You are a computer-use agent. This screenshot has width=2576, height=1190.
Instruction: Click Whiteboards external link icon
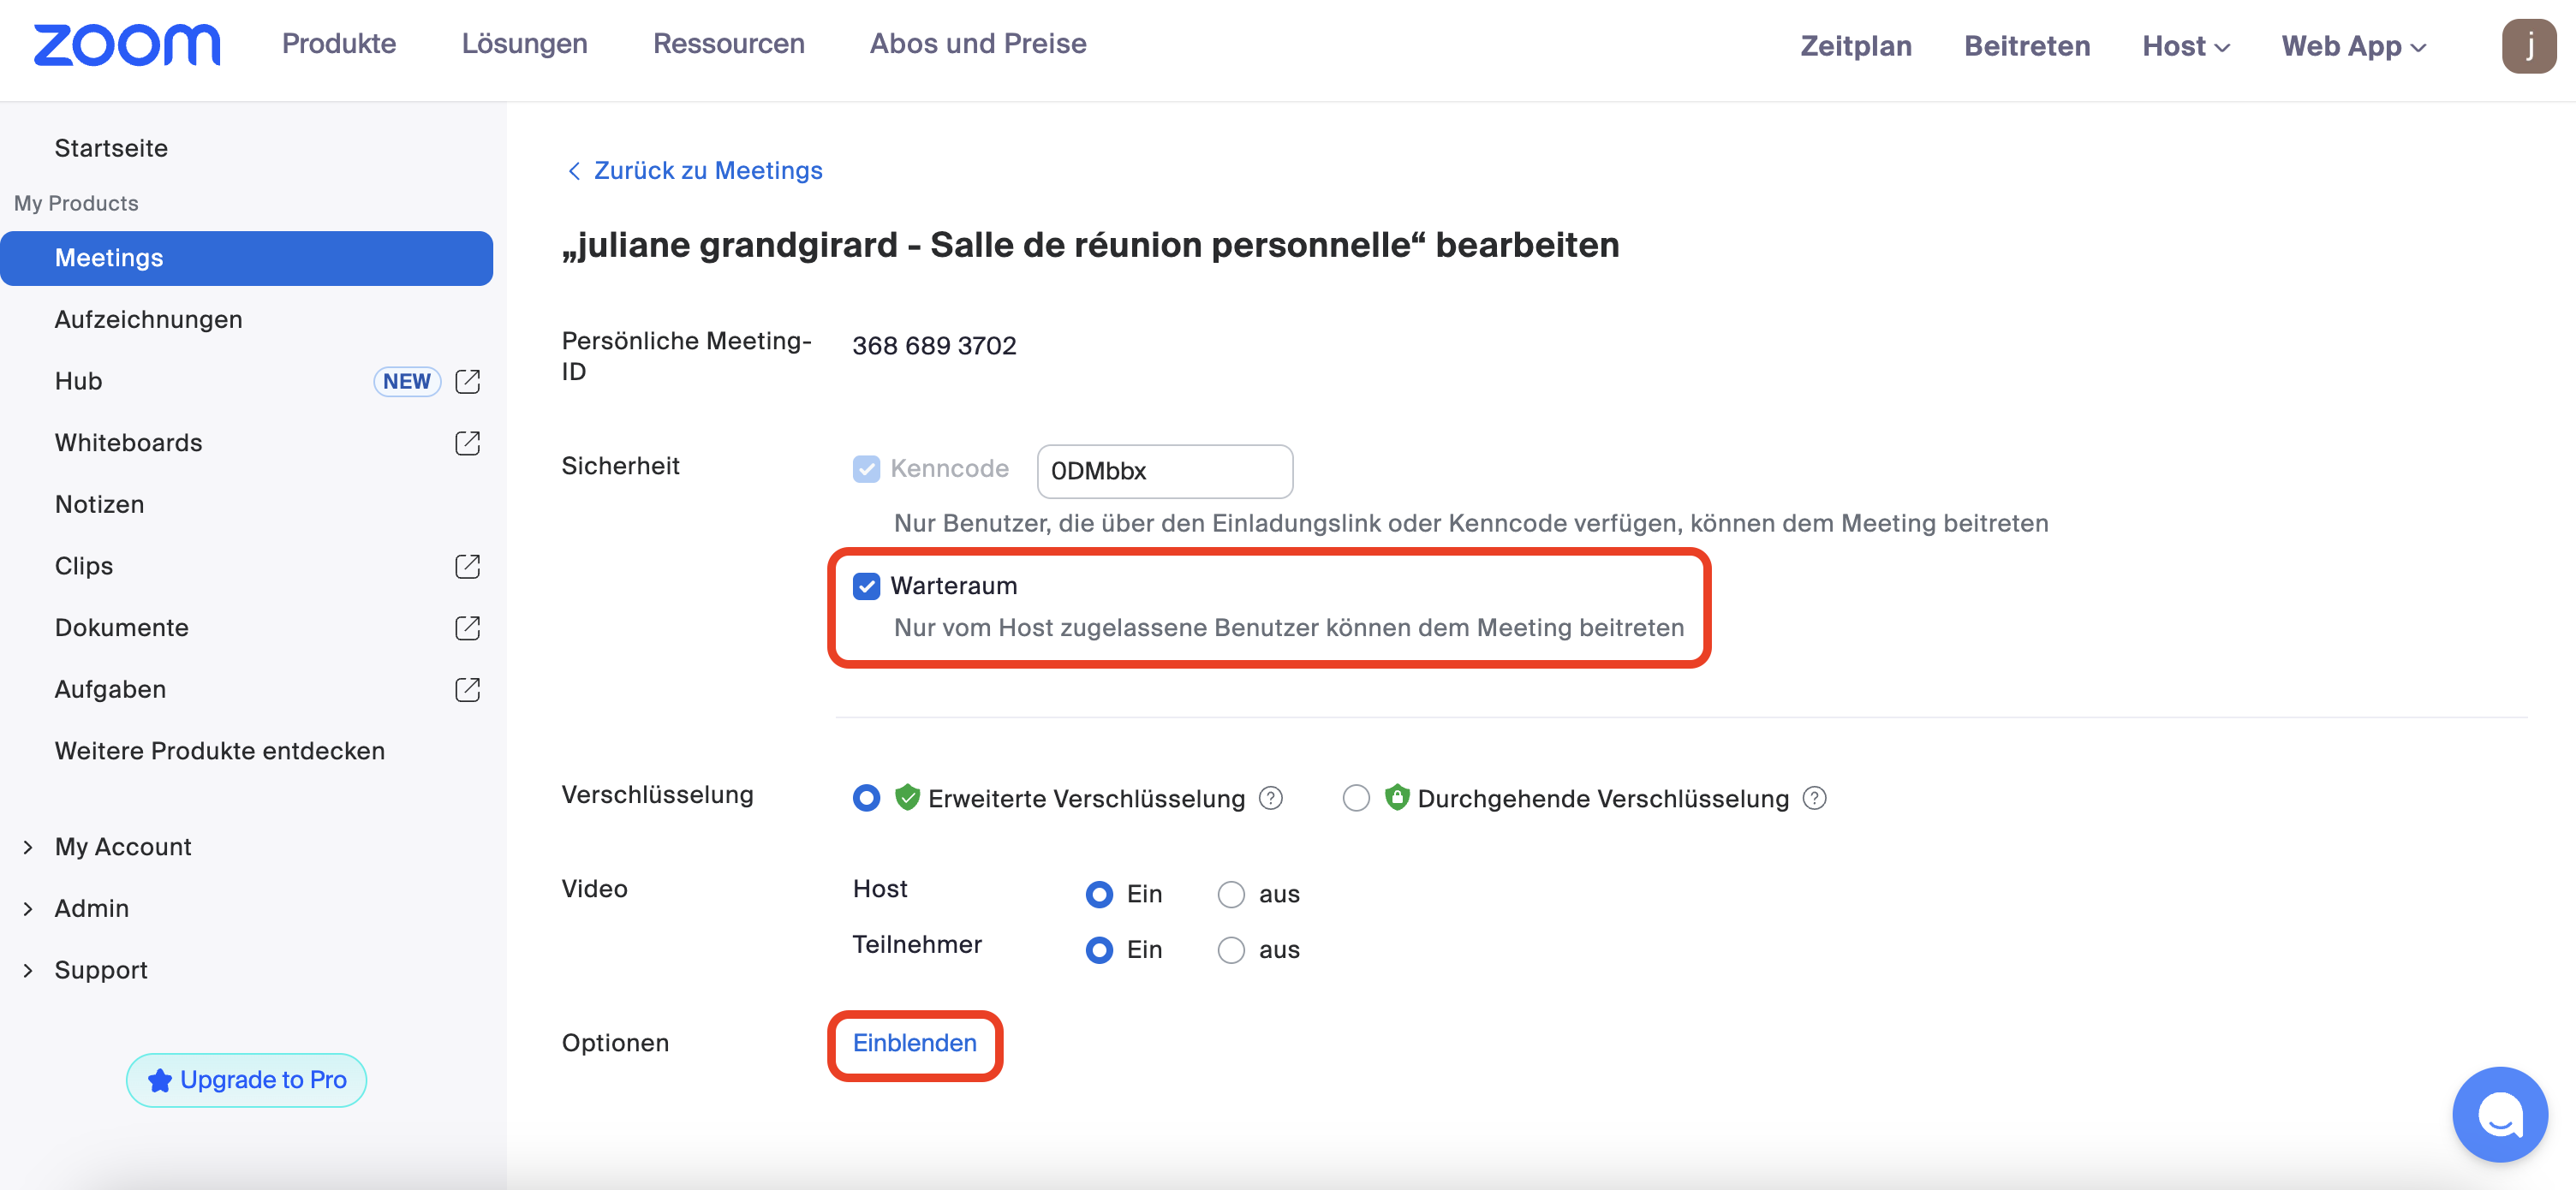[x=467, y=443]
